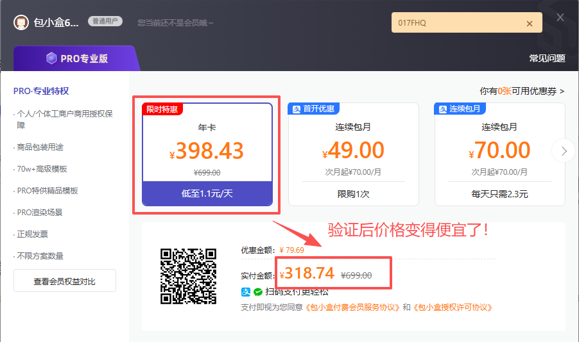Click the 318.74 payable amount

coord(307,273)
